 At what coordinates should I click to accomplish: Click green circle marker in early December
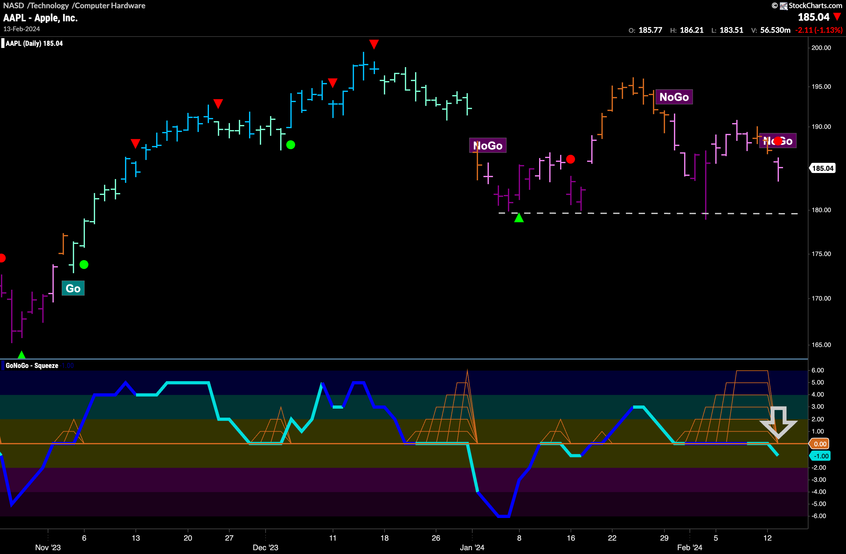[x=290, y=145]
